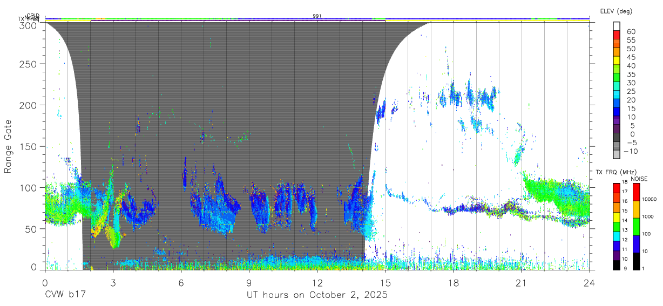Choose the green 100–1000 NOISE legend band
Viewport: 663px width, 306px height.
(x=637, y=226)
